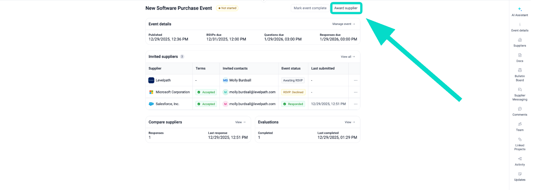
Task: Open the Compare suppliers View link
Action: (x=240, y=122)
